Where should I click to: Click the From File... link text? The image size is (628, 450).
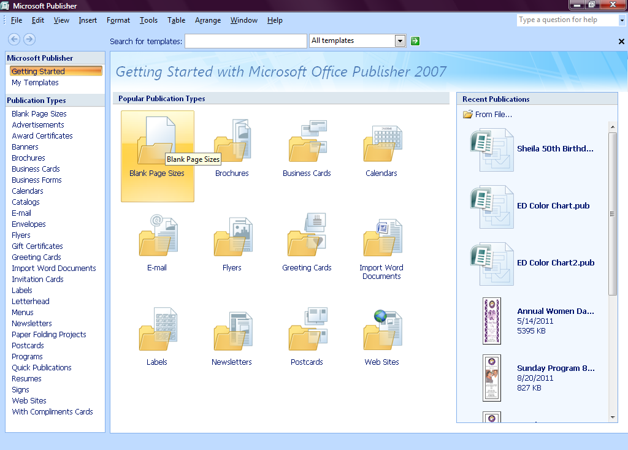(x=494, y=115)
